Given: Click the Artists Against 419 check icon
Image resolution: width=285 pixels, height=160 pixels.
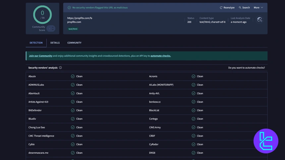Looking at the screenshot, I should click(73, 102).
